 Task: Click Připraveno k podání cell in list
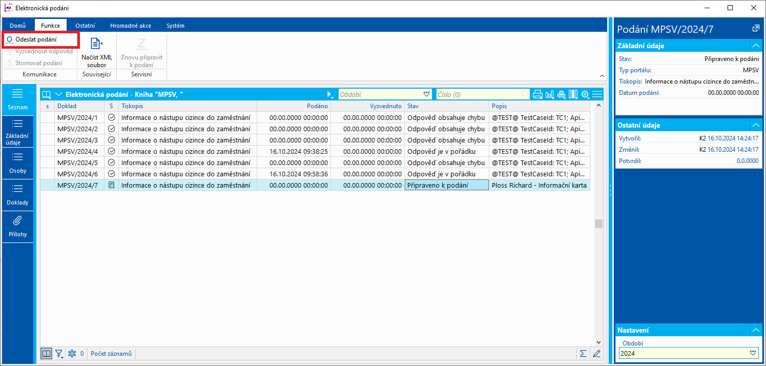coord(447,185)
